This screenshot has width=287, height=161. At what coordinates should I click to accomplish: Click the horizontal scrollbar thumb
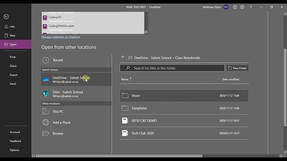click(x=119, y=156)
